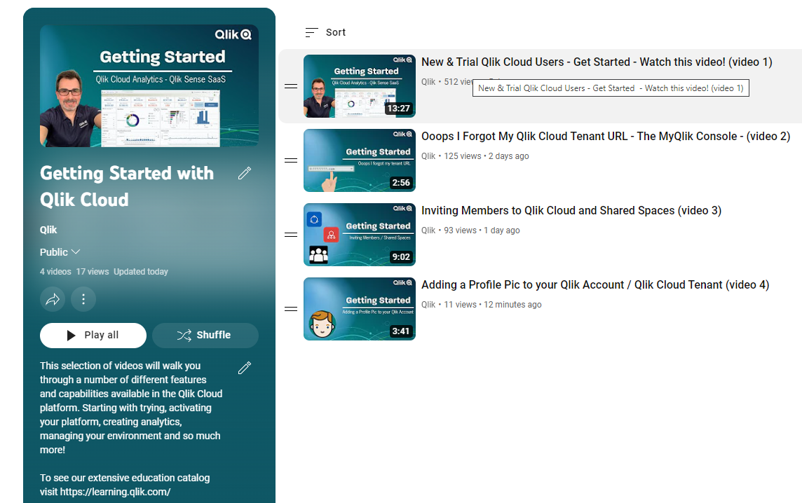The width and height of the screenshot is (802, 503).
Task: Grab the drag handle next to video 4
Action: (290, 309)
